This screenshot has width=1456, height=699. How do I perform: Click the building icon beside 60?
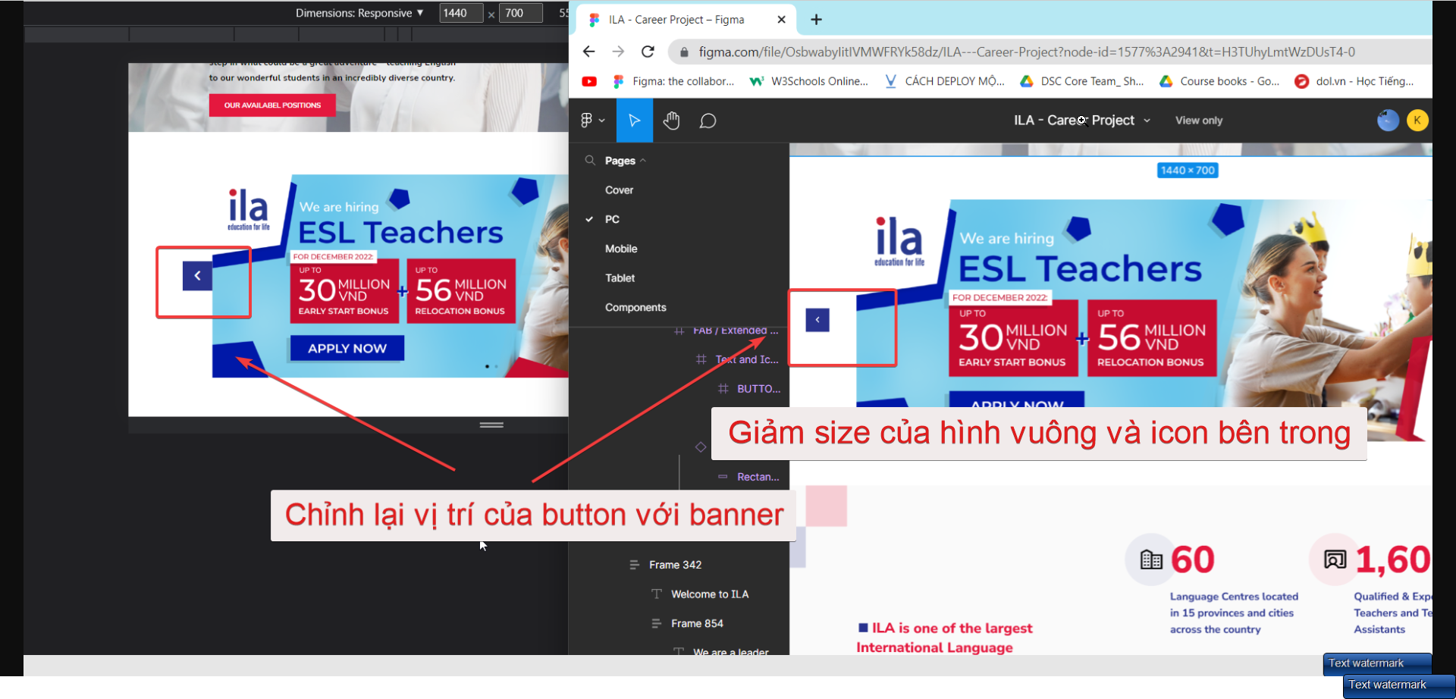click(1151, 560)
